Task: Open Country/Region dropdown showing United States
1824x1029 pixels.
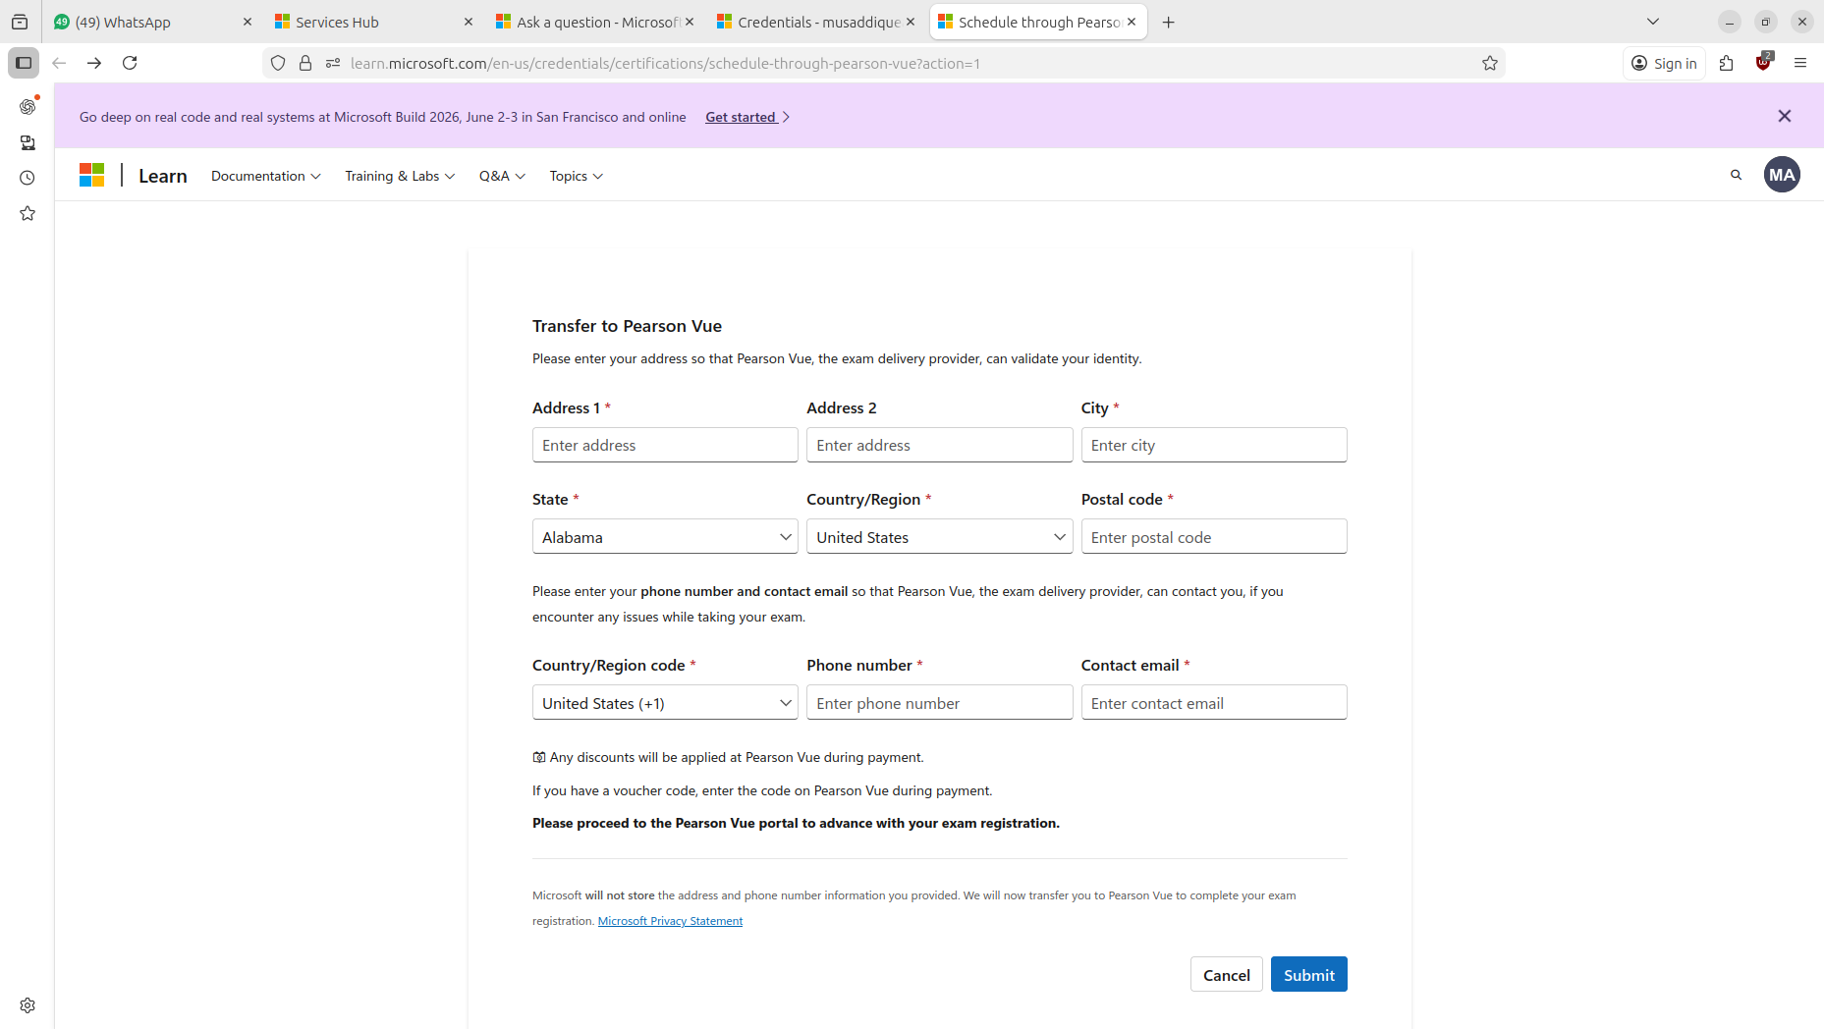Action: coord(939,537)
